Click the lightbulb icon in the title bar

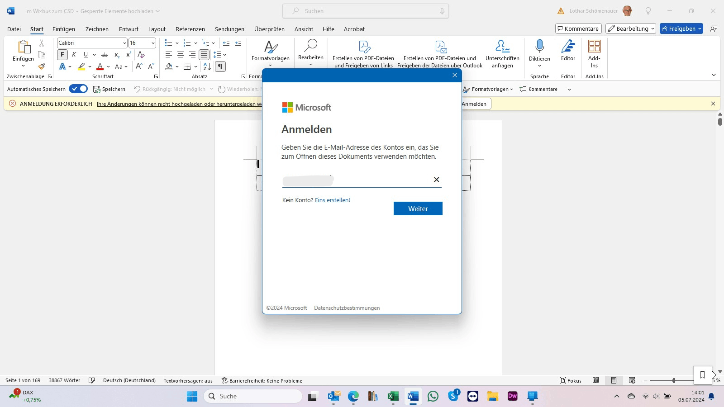tap(648, 11)
